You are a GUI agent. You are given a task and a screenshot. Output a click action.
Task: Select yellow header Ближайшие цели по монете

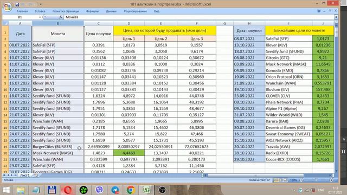pyautogui.click(x=299, y=30)
